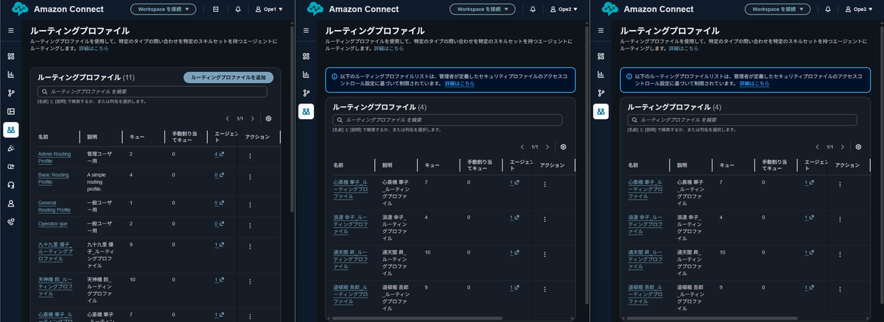
Task: Focus the profile search field in Ope2 window
Action: [x=447, y=120]
